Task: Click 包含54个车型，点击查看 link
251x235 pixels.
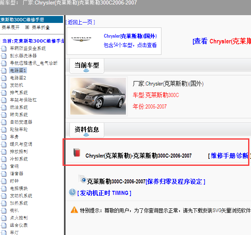Action: [x=130, y=45]
